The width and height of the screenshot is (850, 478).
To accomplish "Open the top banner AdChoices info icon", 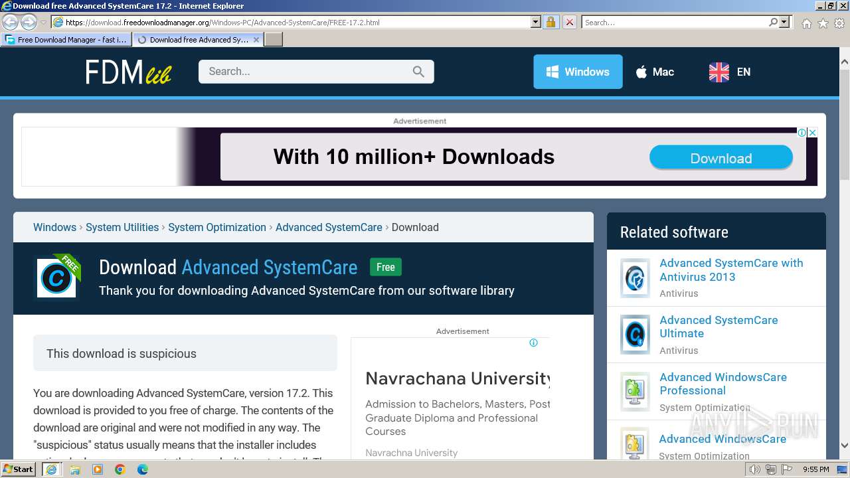I will click(802, 132).
